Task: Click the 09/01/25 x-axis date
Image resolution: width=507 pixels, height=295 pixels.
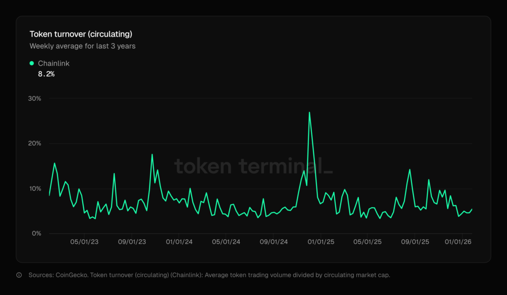Action: [416, 242]
